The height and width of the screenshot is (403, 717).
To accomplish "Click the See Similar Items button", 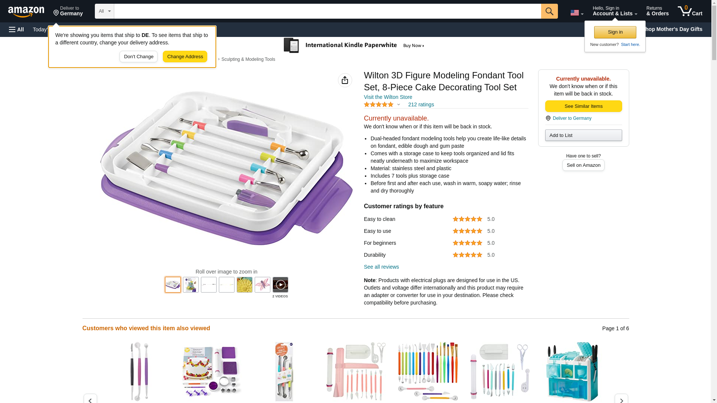I will tap(583, 106).
